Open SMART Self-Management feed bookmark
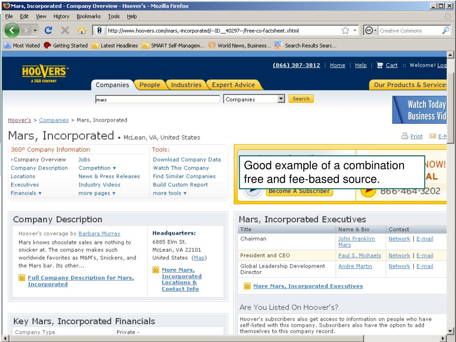Screen dimensions: 456x342 click(173, 46)
